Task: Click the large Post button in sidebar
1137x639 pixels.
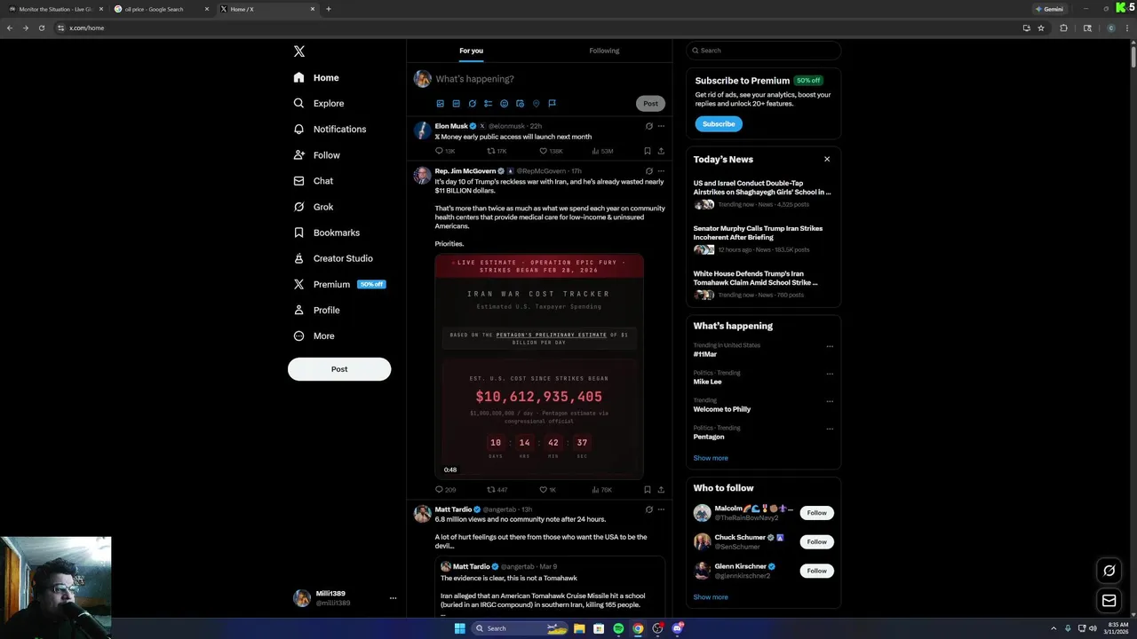Action: click(339, 369)
